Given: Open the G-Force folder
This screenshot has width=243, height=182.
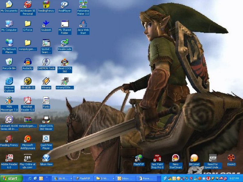Looking at the screenshot, I should pyautogui.click(x=28, y=26).
